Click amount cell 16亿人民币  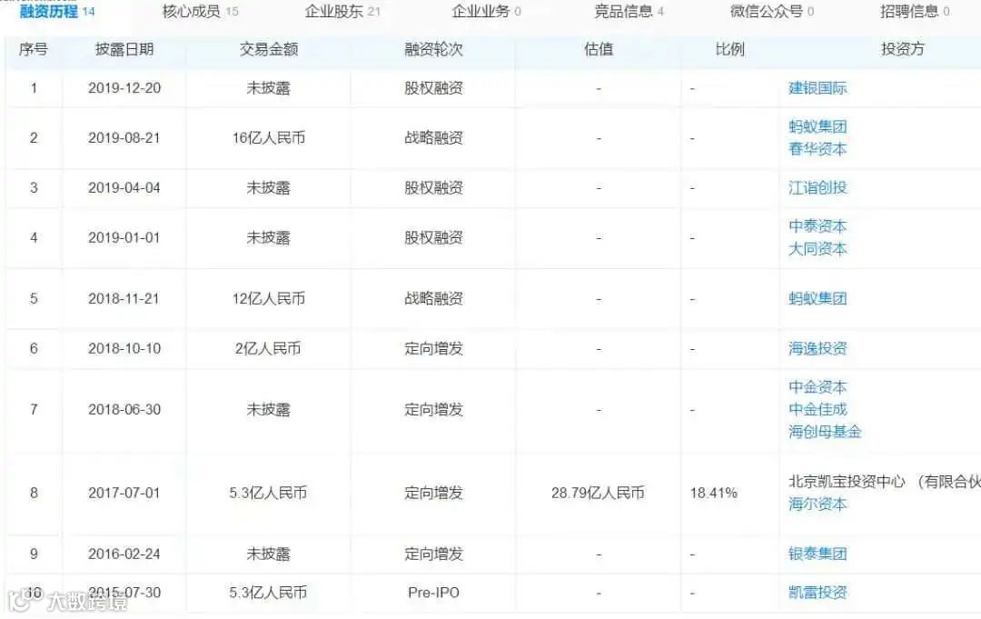(268, 137)
